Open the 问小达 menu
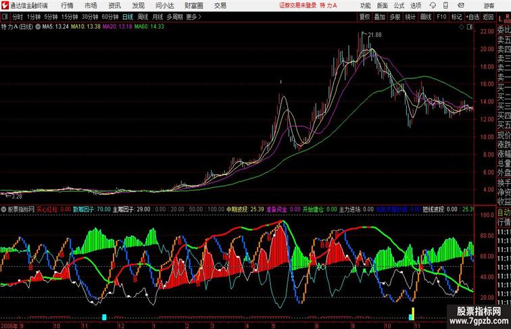Viewport: 511px width, 329px height. [164, 5]
